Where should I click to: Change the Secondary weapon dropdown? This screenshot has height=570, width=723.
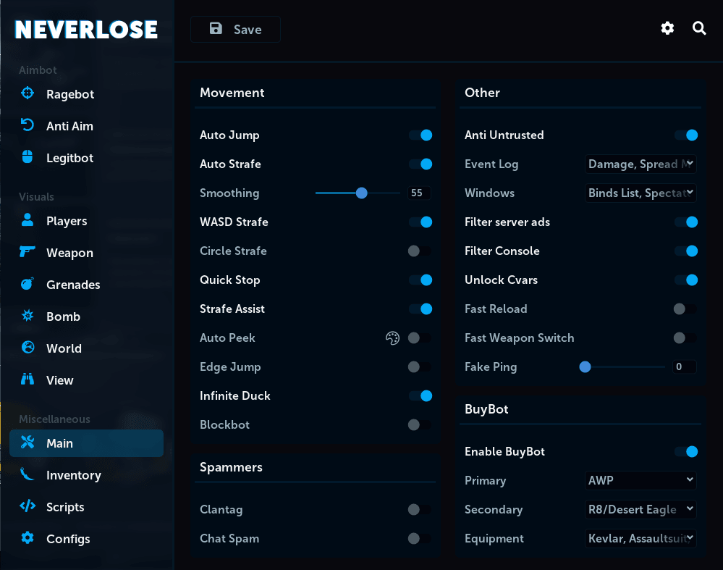pos(640,510)
